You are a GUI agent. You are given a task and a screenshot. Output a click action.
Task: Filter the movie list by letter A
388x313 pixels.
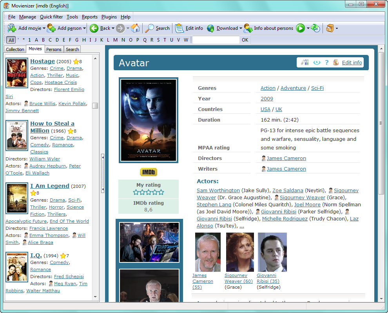coord(36,40)
